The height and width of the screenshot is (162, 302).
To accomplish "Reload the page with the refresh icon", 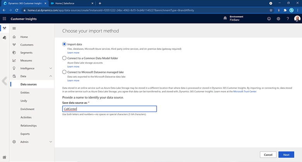I will coord(17,10).
